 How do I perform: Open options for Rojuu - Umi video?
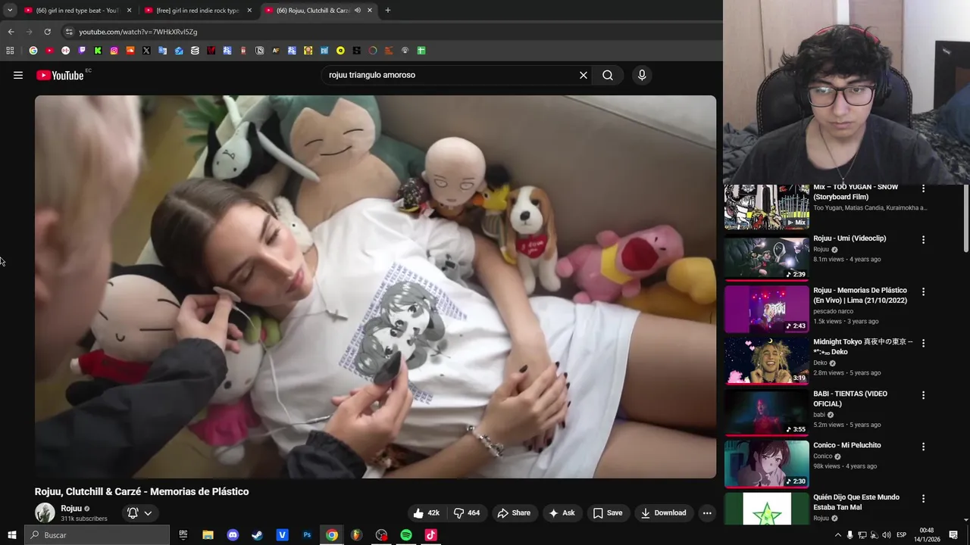click(x=923, y=240)
